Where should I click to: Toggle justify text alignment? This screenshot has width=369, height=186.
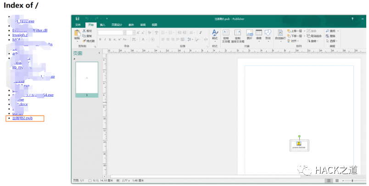(178, 39)
